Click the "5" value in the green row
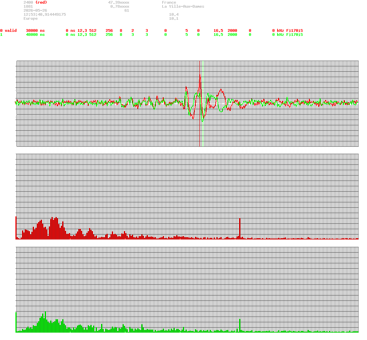This screenshot has width=367, height=340. coord(187,35)
